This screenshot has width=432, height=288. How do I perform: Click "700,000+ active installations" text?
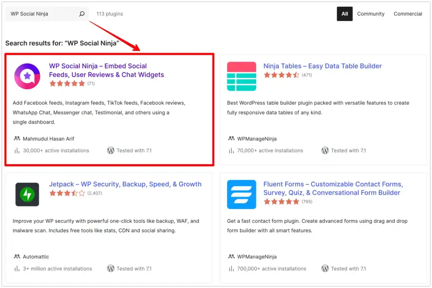pos(272,269)
